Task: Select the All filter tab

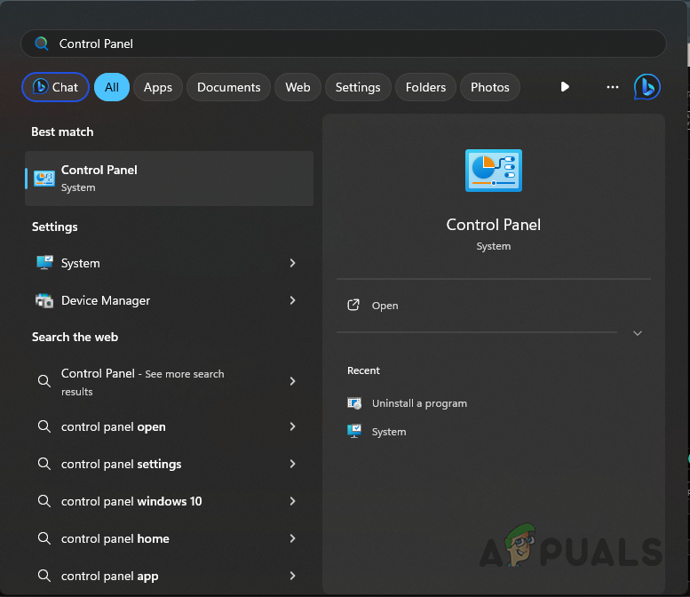Action: point(112,87)
